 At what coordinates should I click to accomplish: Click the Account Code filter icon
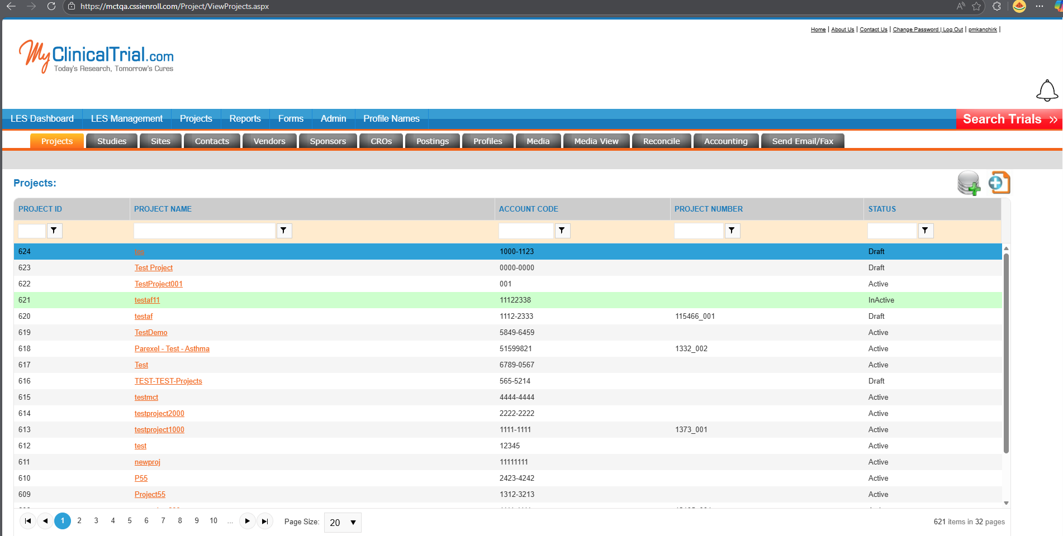562,231
